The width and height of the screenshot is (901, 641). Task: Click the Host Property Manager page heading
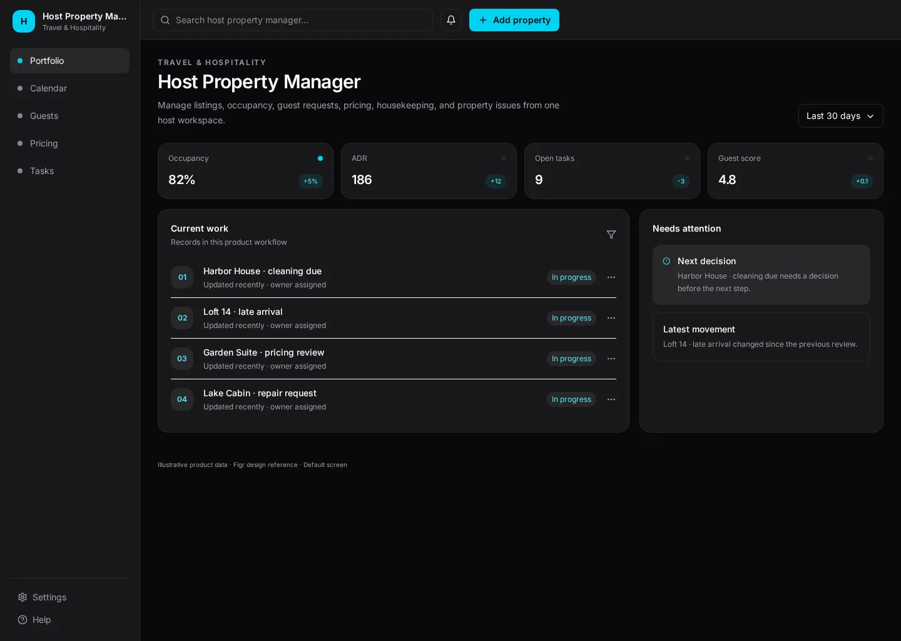coord(259,81)
